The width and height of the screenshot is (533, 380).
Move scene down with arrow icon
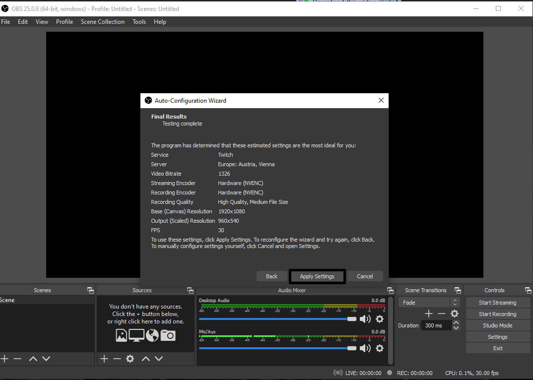click(46, 359)
